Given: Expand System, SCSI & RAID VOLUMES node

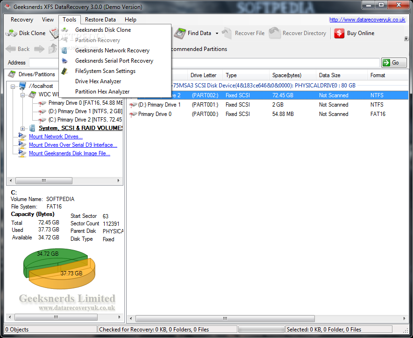Looking at the screenshot, I should 22,129.
